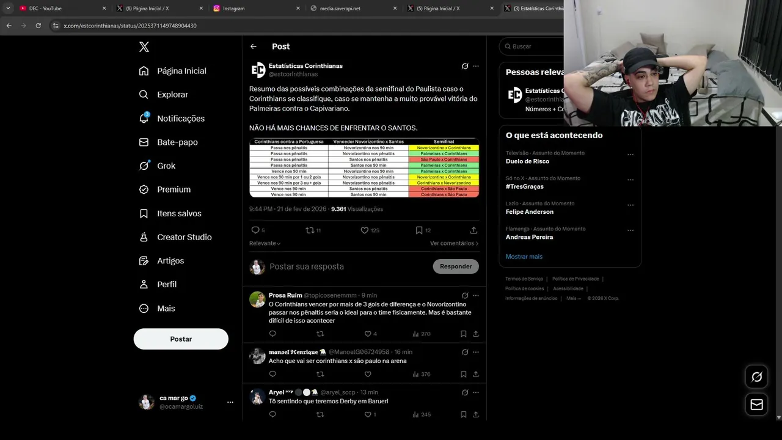Like manoel Henrique's reply
The width and height of the screenshot is (782, 440).
coord(368,374)
